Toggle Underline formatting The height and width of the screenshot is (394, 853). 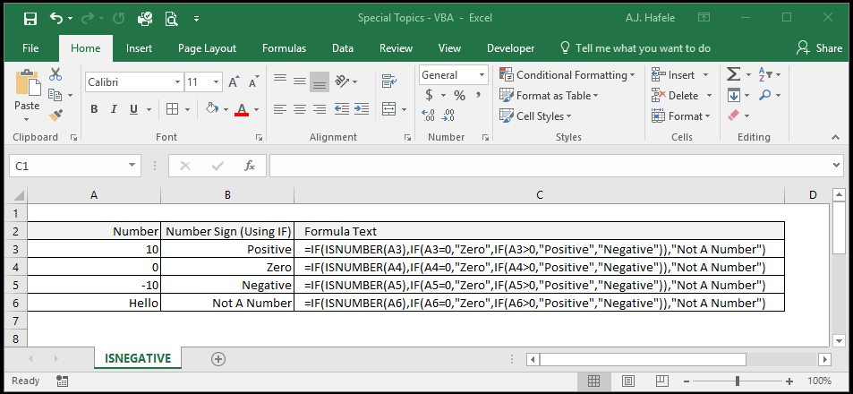click(133, 109)
